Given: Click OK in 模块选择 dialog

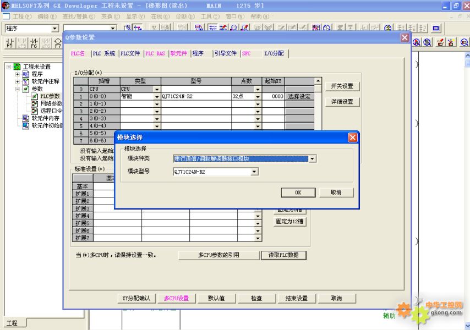Looking at the screenshot, I should point(298,193).
